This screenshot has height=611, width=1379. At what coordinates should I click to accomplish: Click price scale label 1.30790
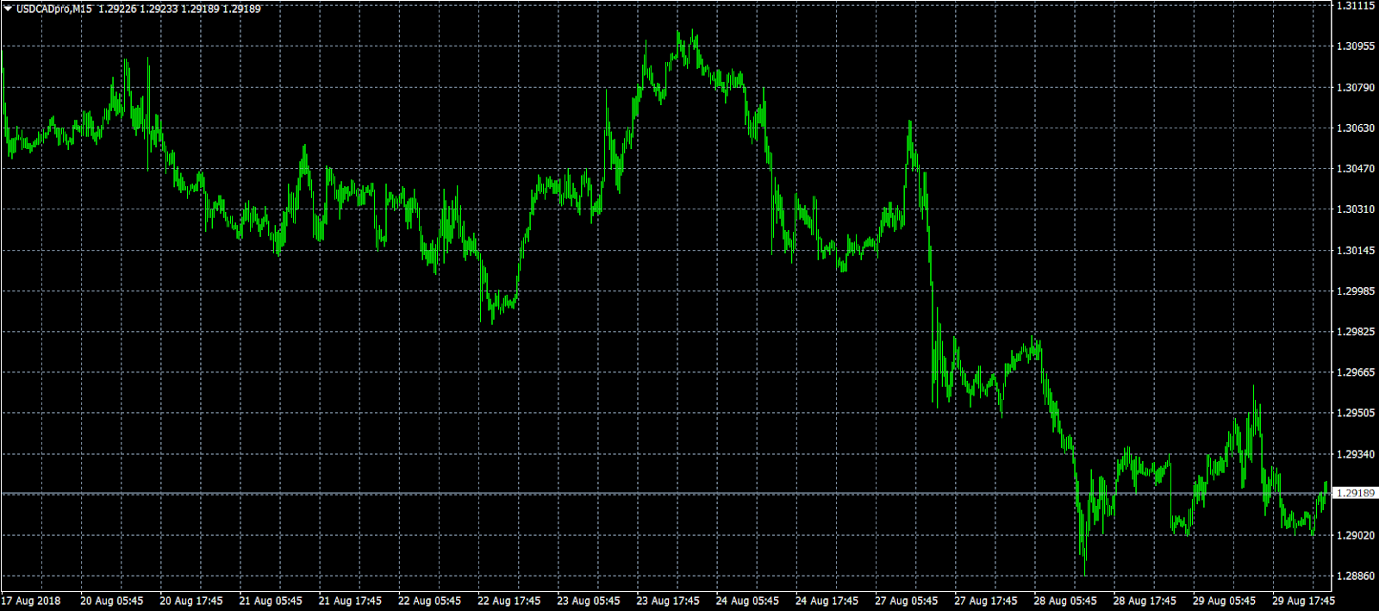click(x=1355, y=88)
